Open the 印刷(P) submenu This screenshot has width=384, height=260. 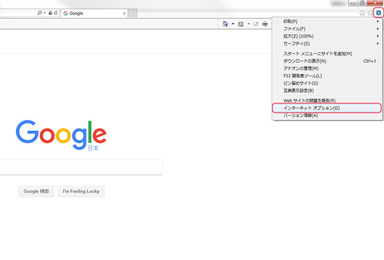tap(327, 21)
